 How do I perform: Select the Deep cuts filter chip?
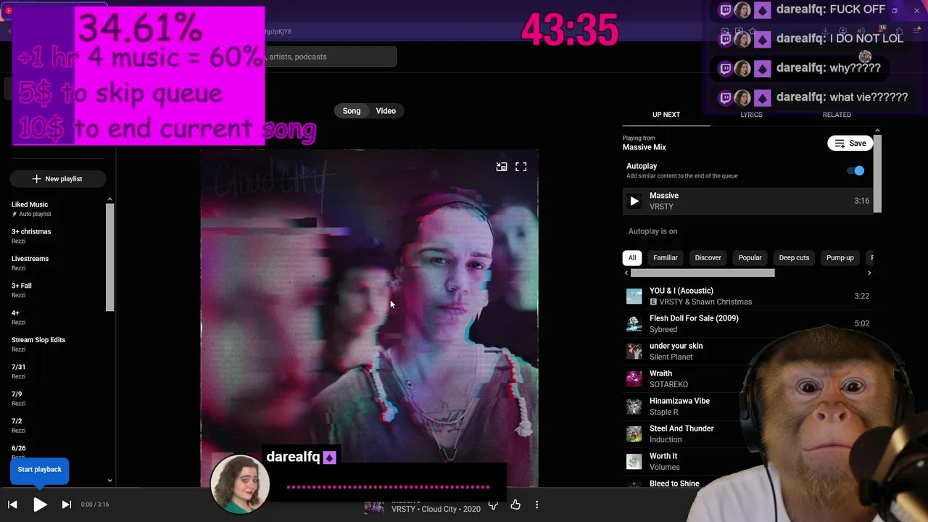794,257
